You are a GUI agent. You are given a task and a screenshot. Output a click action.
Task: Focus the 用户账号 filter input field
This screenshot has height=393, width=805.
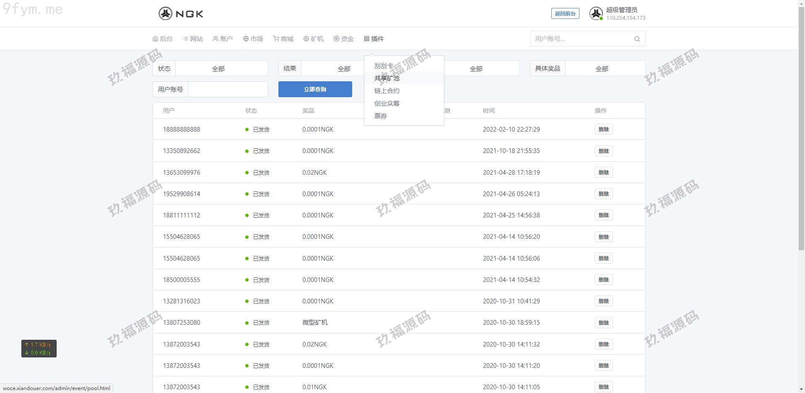pos(228,90)
